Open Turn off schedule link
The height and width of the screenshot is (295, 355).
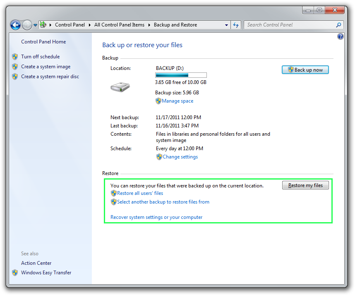point(40,57)
